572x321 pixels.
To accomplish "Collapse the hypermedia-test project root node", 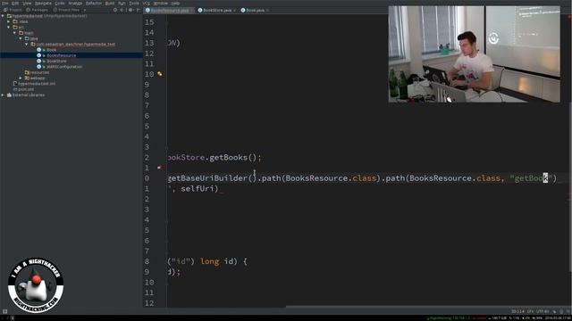I will [x=3, y=16].
